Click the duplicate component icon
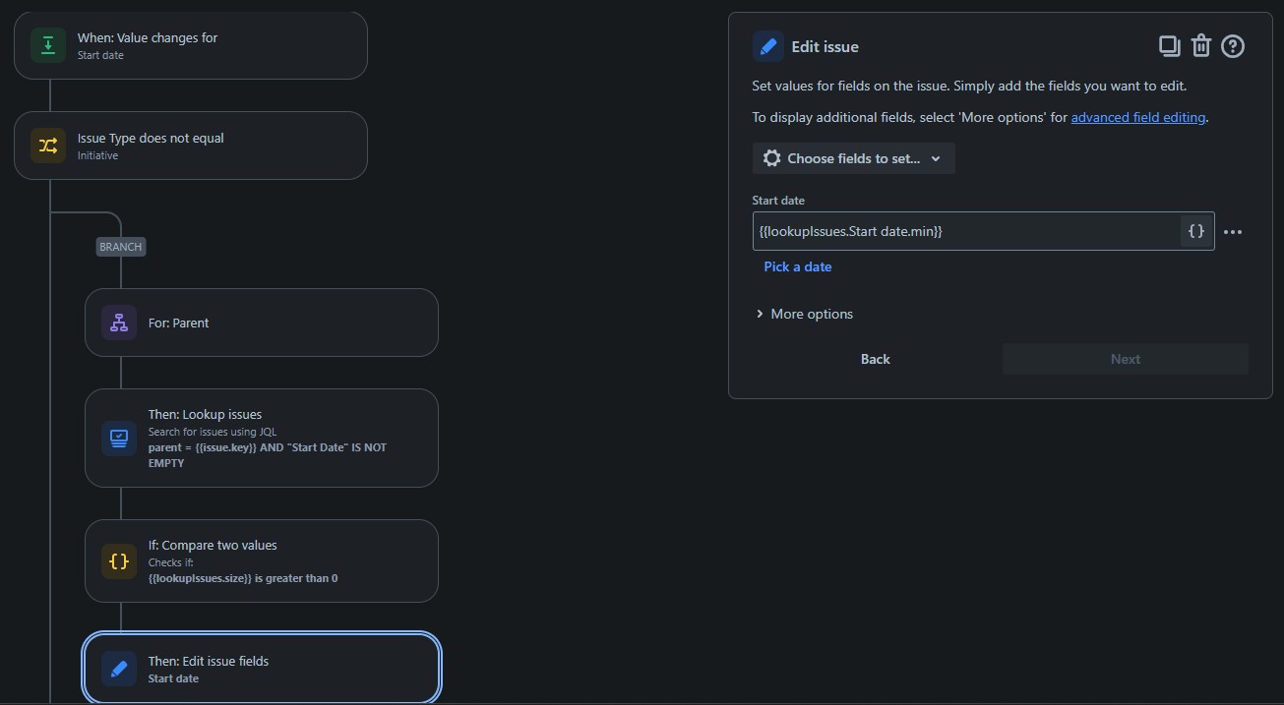 point(1169,46)
